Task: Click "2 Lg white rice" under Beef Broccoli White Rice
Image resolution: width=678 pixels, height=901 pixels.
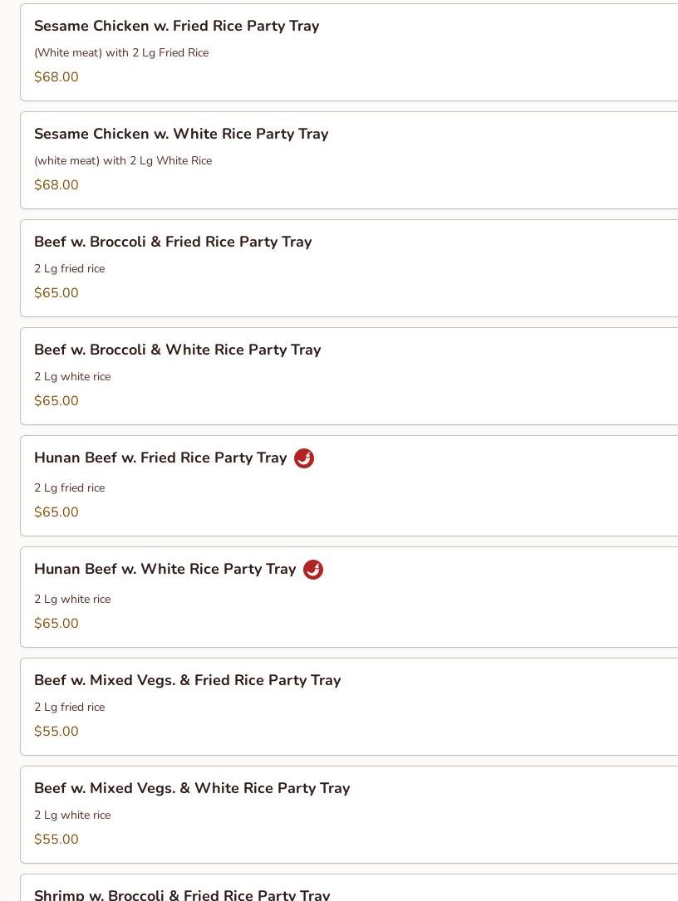Action: (x=72, y=376)
